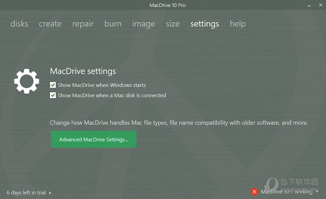Click the MacDrive settings heading
Image resolution: width=326 pixels, height=199 pixels.
83,71
